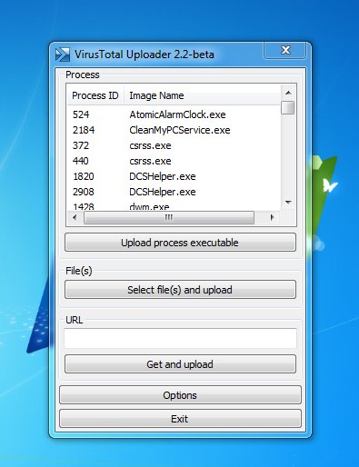This screenshot has width=359, height=467.
Task: Sort by Process ID column header
Action: coord(95,95)
